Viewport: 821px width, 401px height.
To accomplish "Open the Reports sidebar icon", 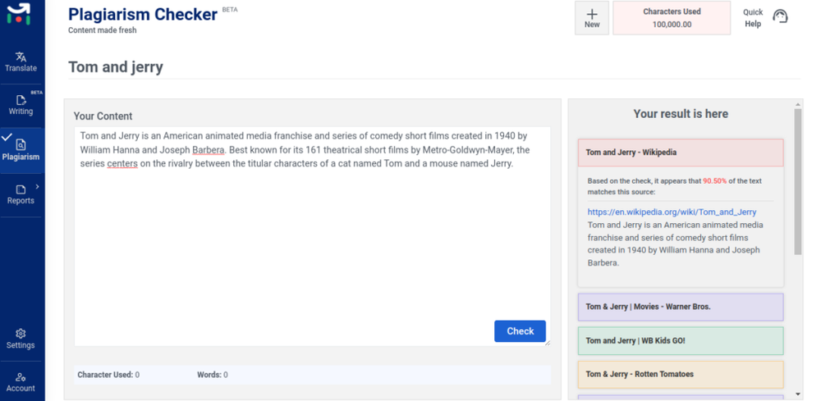I will coord(21,189).
